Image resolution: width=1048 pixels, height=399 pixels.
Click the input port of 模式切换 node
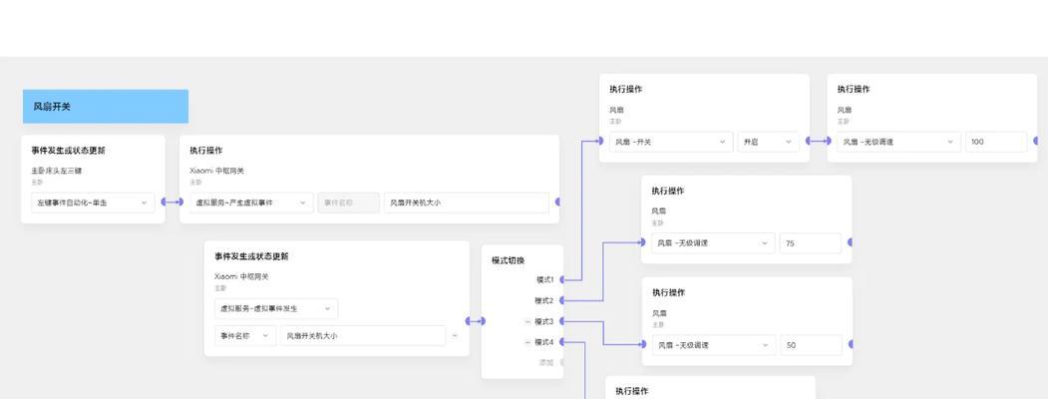(x=482, y=321)
